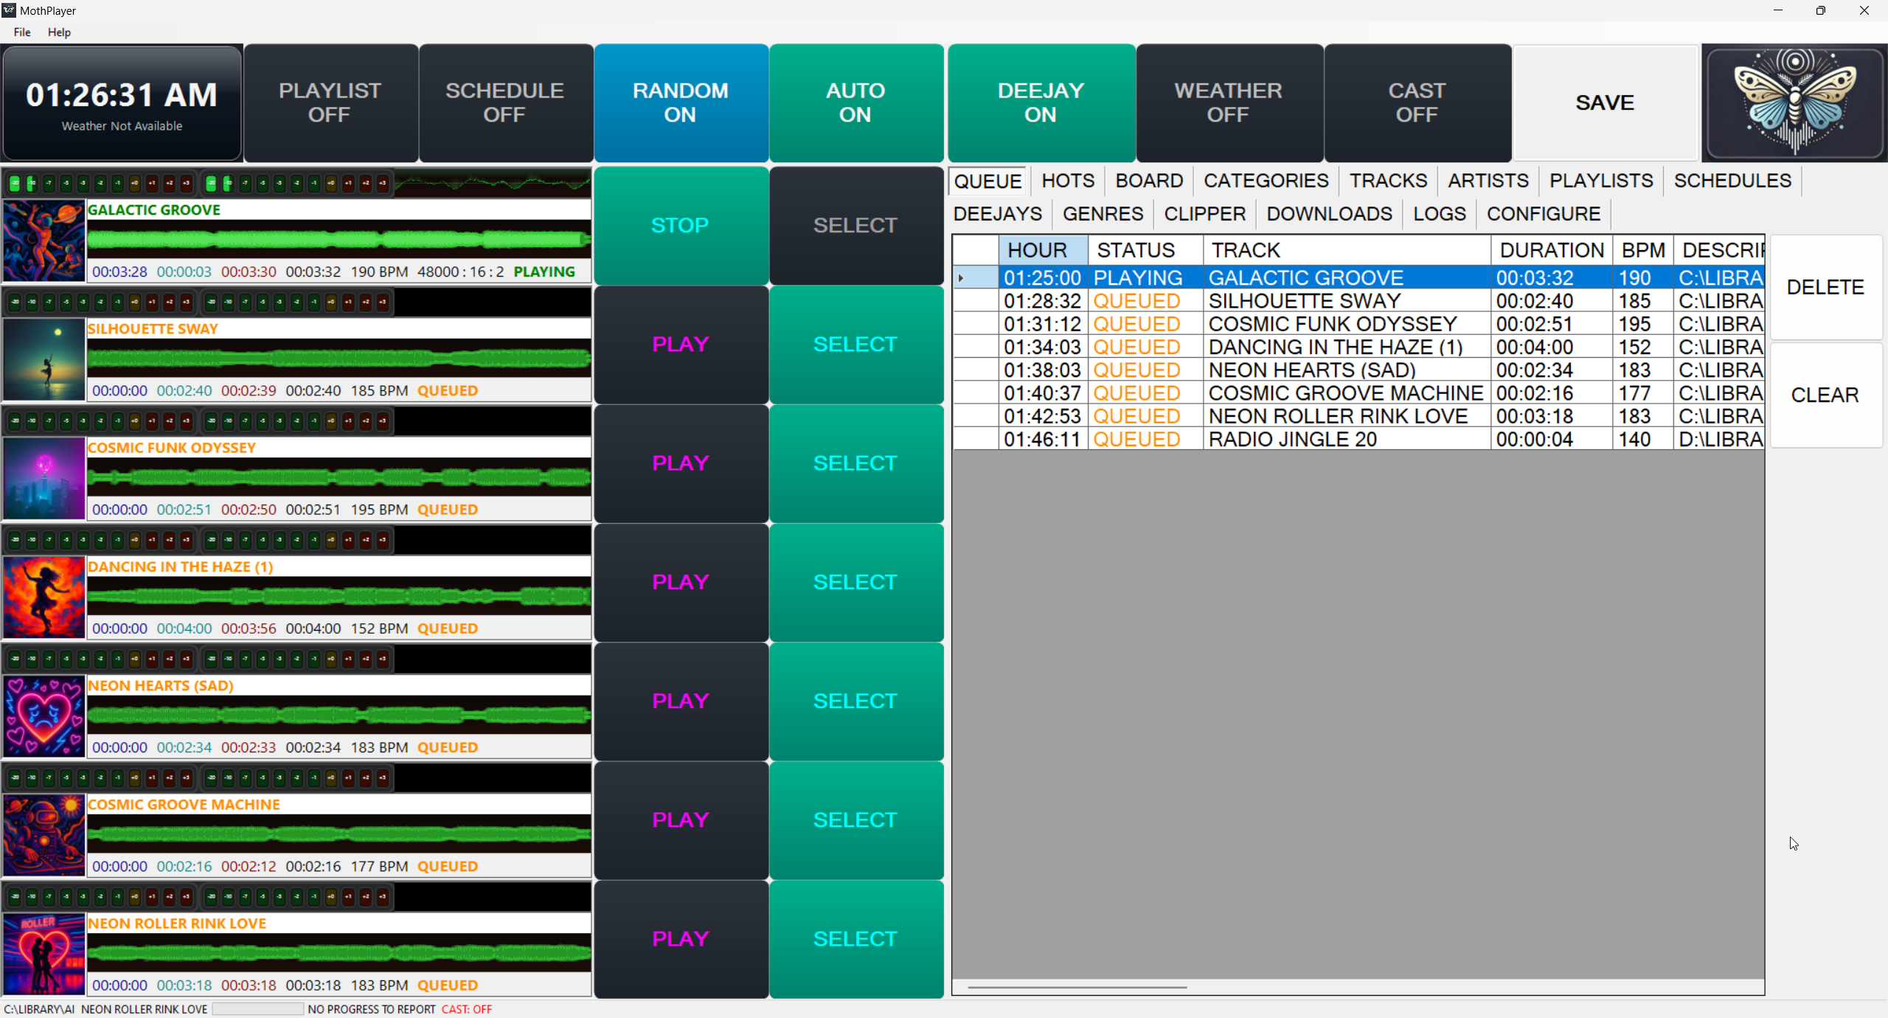The width and height of the screenshot is (1888, 1018).
Task: Open the Help menu
Action: 59,32
